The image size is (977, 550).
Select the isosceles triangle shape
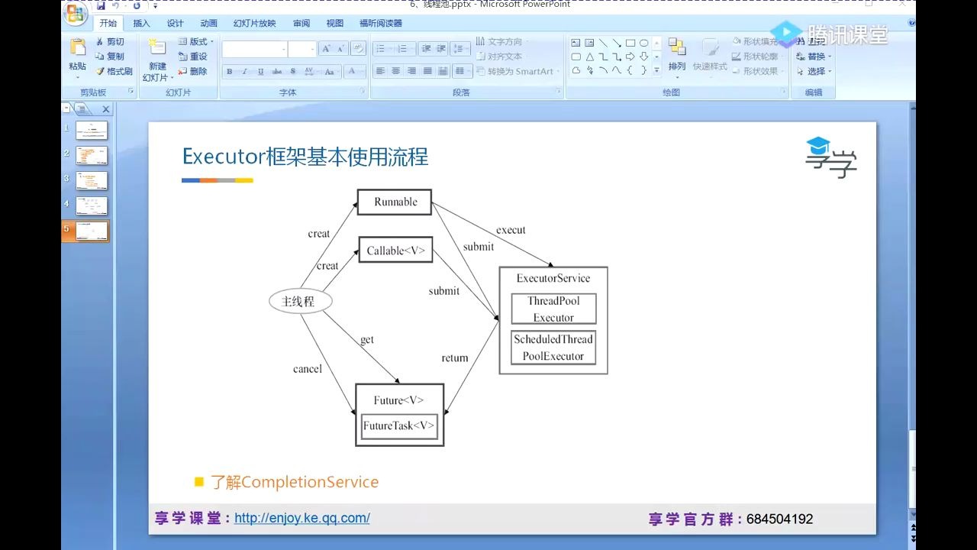tap(589, 57)
